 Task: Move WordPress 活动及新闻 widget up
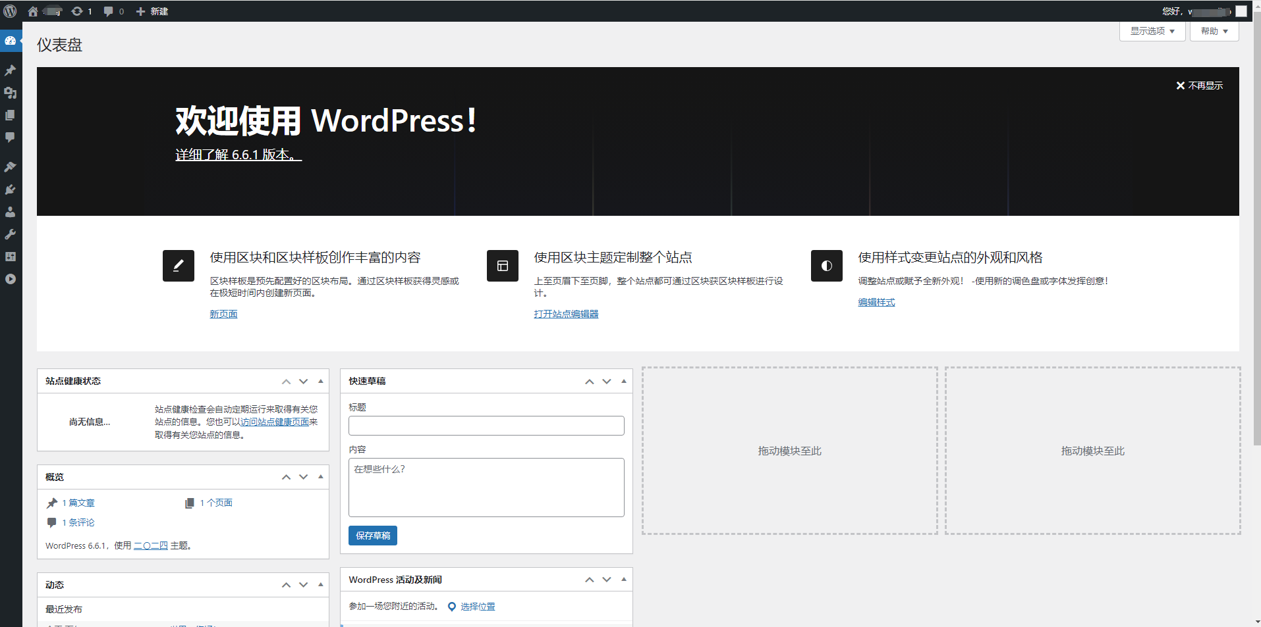pos(590,580)
